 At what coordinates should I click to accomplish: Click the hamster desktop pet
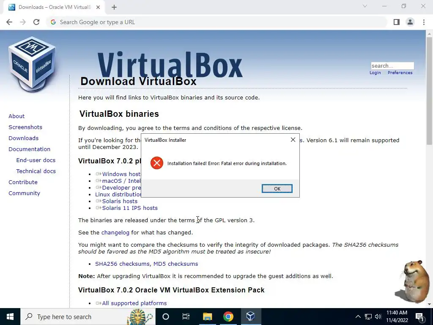pyautogui.click(x=412, y=281)
